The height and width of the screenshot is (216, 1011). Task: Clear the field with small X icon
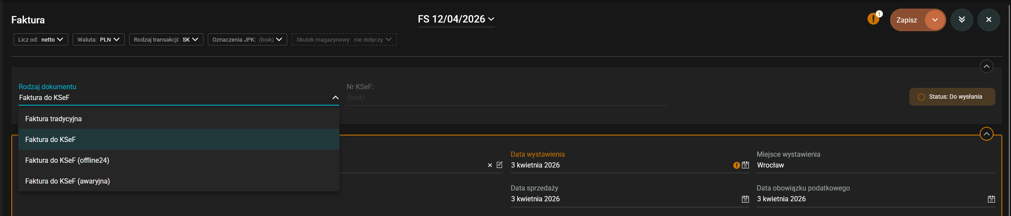[490, 165]
